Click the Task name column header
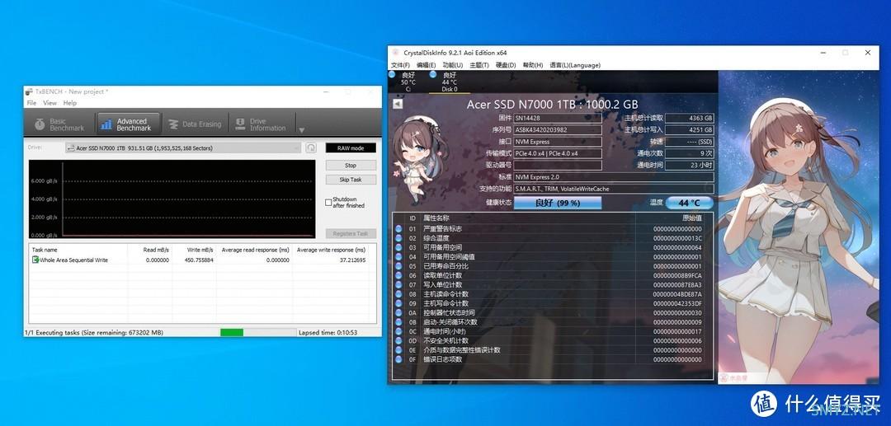 click(x=45, y=250)
